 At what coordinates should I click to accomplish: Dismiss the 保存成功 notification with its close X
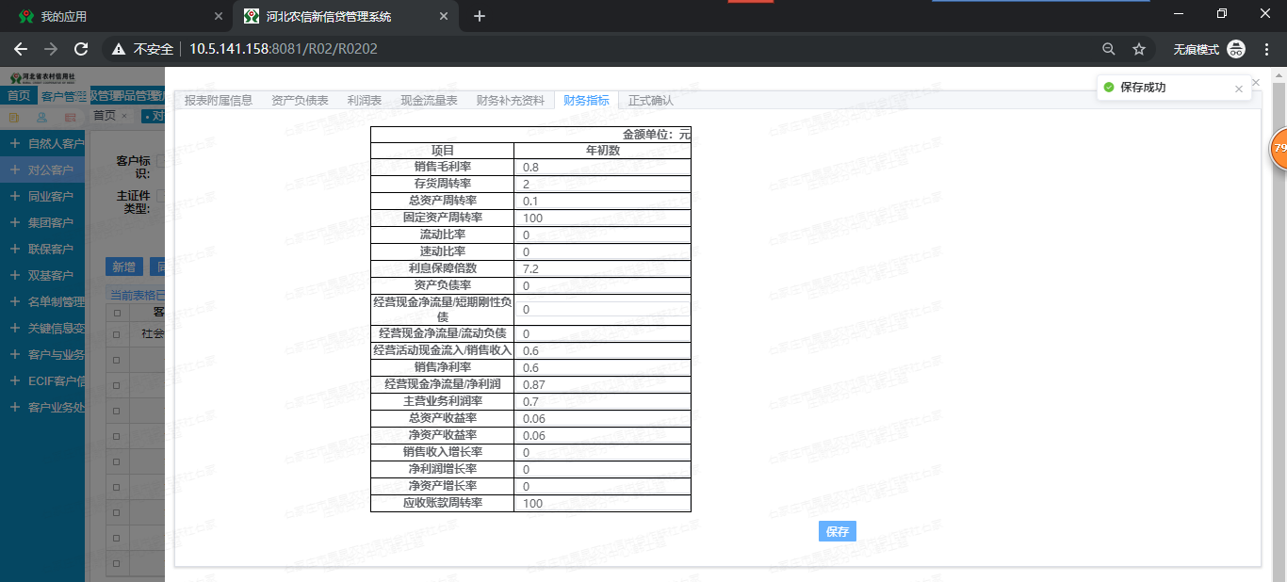[x=1239, y=88]
